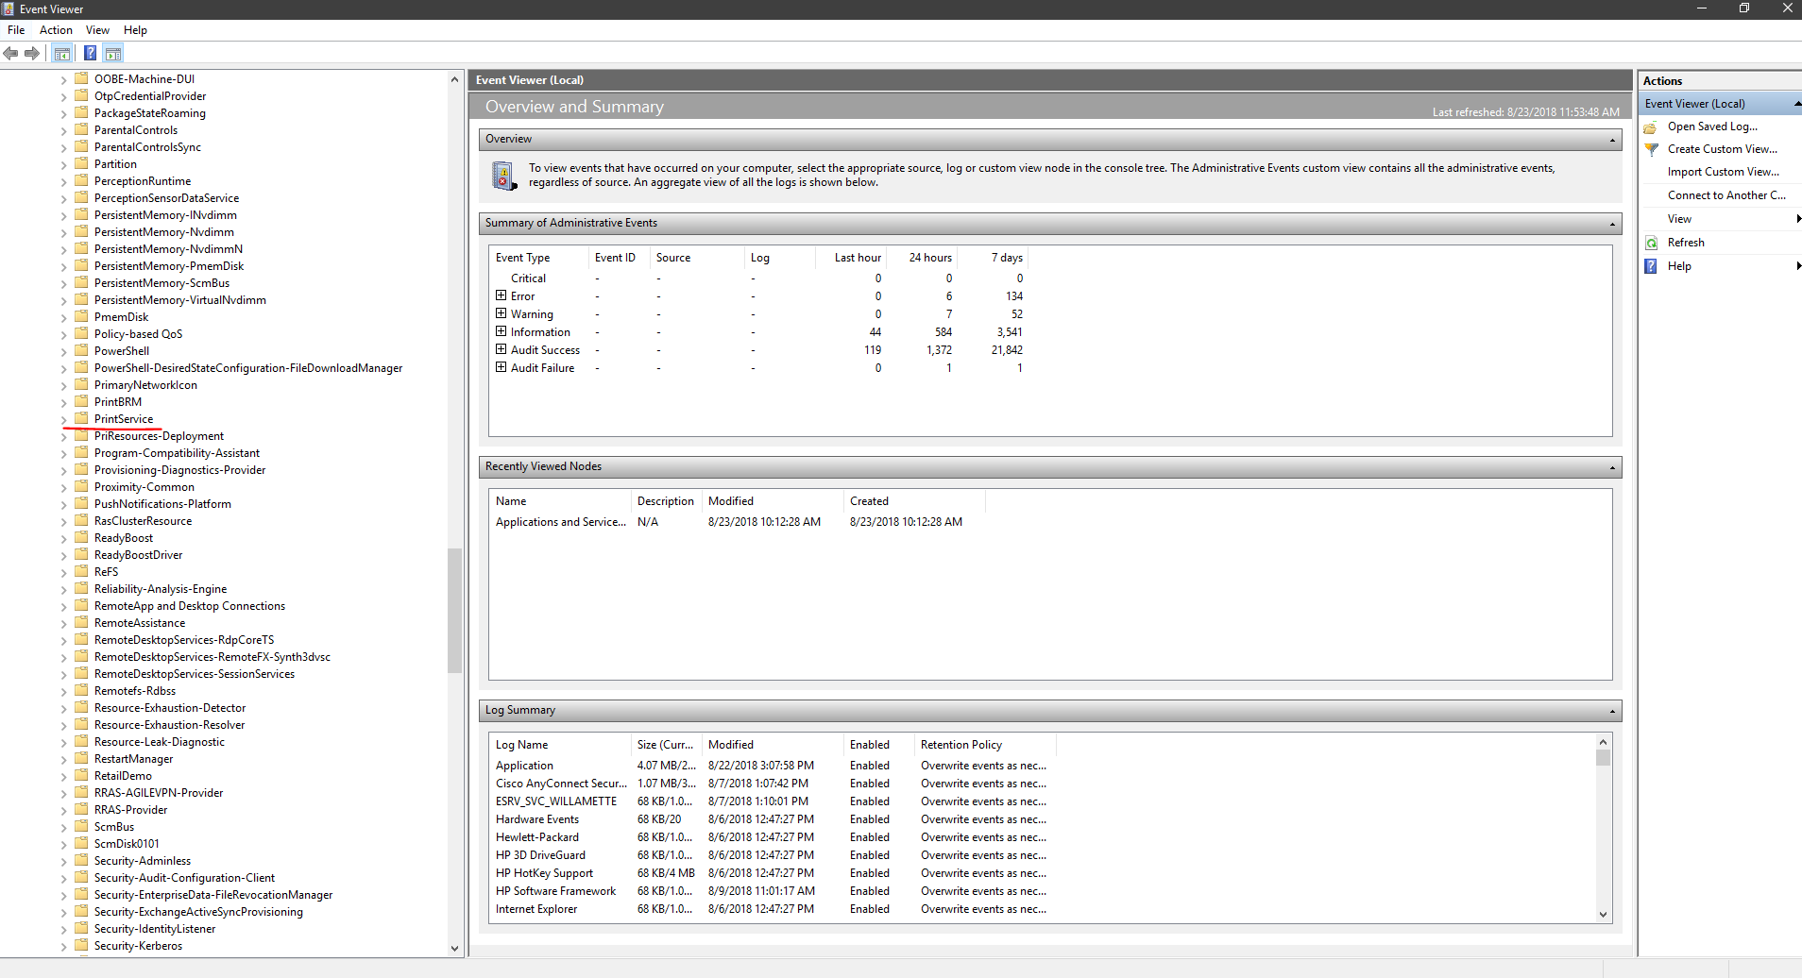Open the View menu in menu bar
The height and width of the screenshot is (978, 1802).
click(x=97, y=30)
